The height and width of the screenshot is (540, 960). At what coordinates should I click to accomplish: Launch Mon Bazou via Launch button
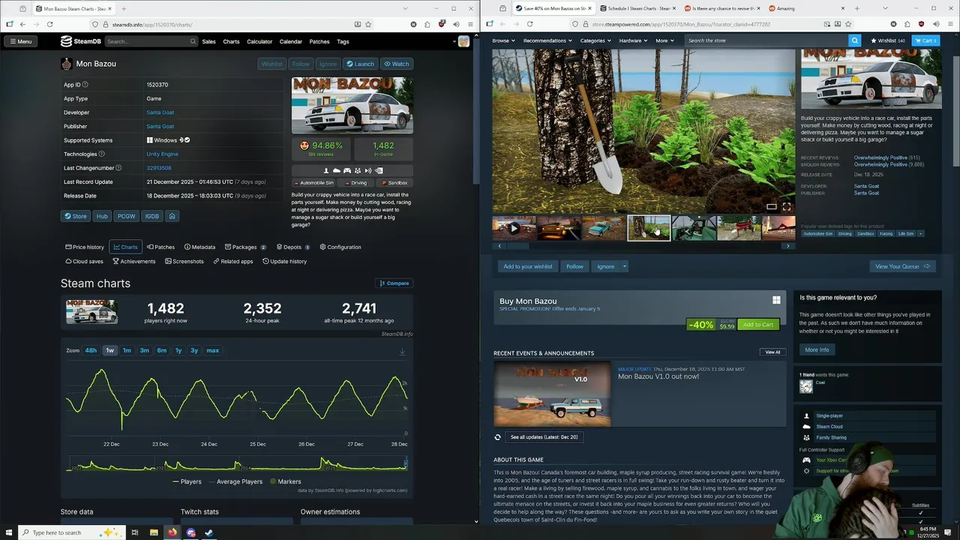coord(360,64)
